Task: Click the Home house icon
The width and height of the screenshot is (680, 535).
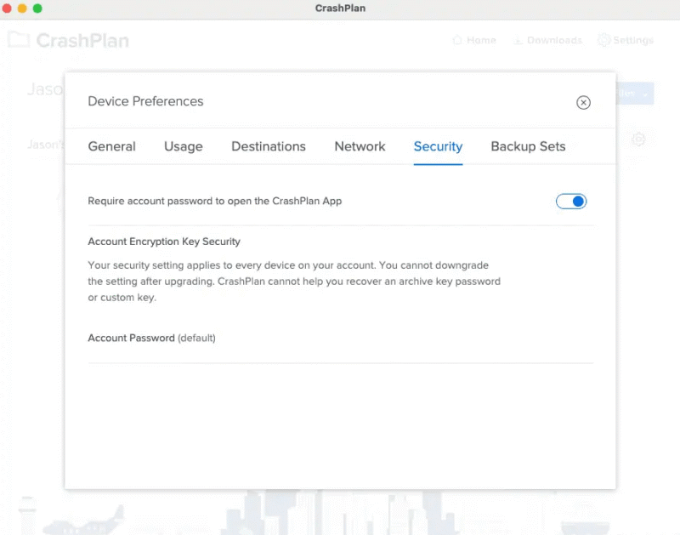Action: (457, 40)
